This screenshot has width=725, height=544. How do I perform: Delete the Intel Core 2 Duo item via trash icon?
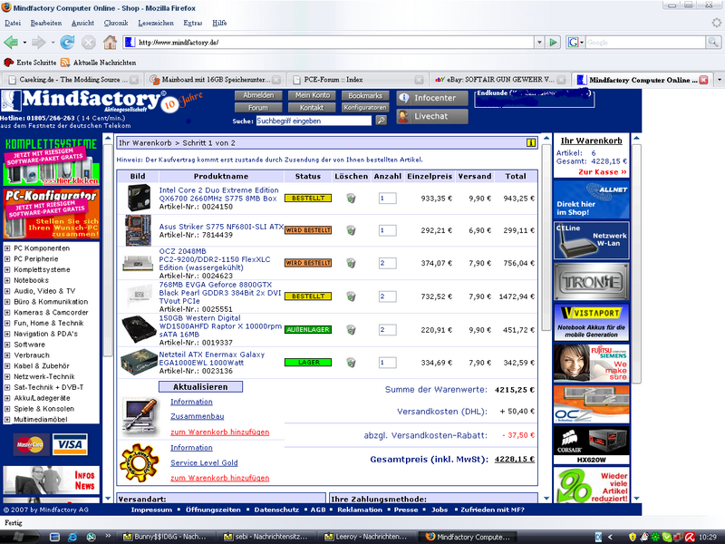(351, 199)
